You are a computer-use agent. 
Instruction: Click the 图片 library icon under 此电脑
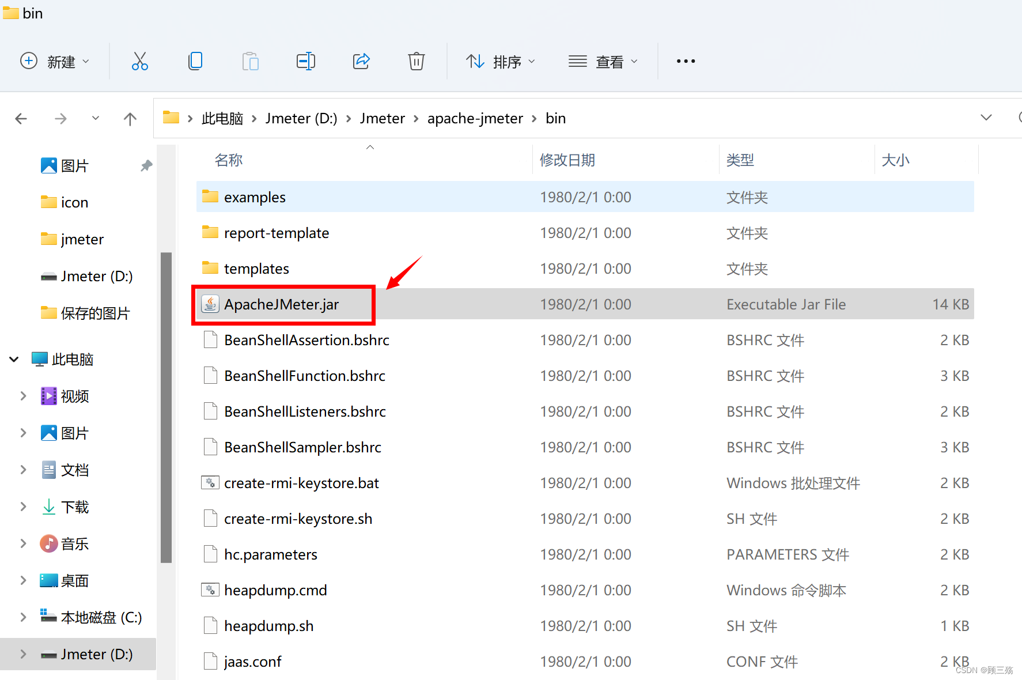tap(49, 433)
